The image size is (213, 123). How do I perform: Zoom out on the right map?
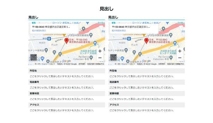180,58
